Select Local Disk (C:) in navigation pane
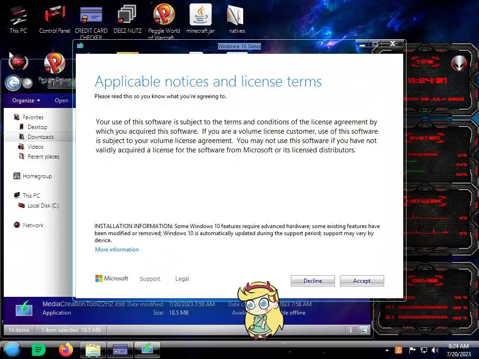 [x=43, y=206]
